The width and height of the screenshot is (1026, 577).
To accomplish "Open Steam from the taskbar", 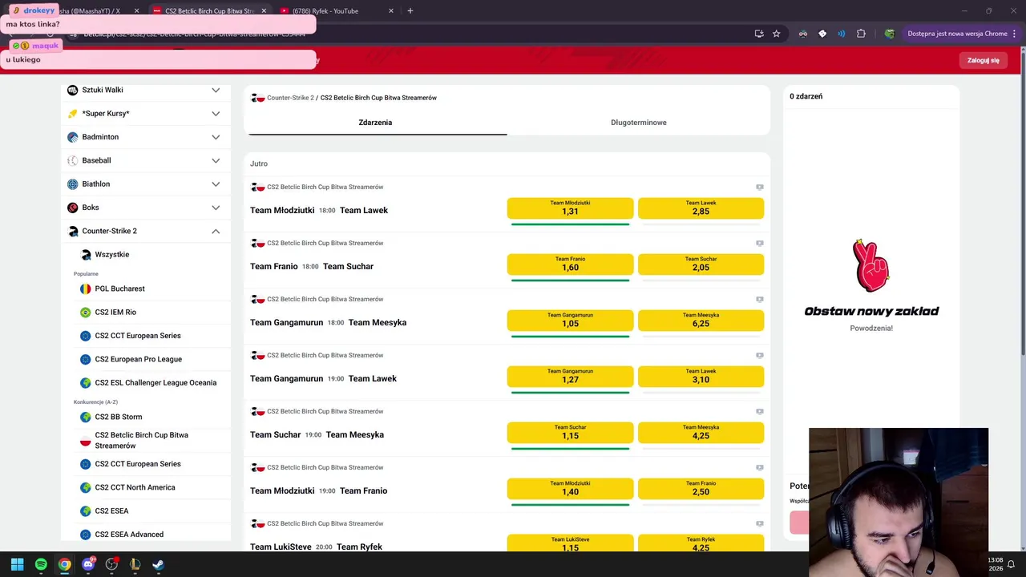I will click(x=159, y=564).
